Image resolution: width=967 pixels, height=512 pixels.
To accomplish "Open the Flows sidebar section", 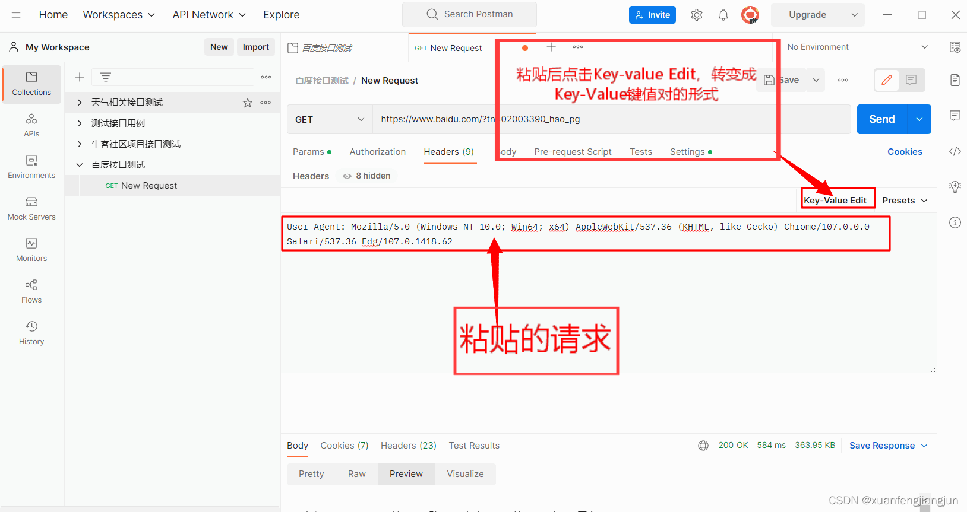I will coord(31,292).
